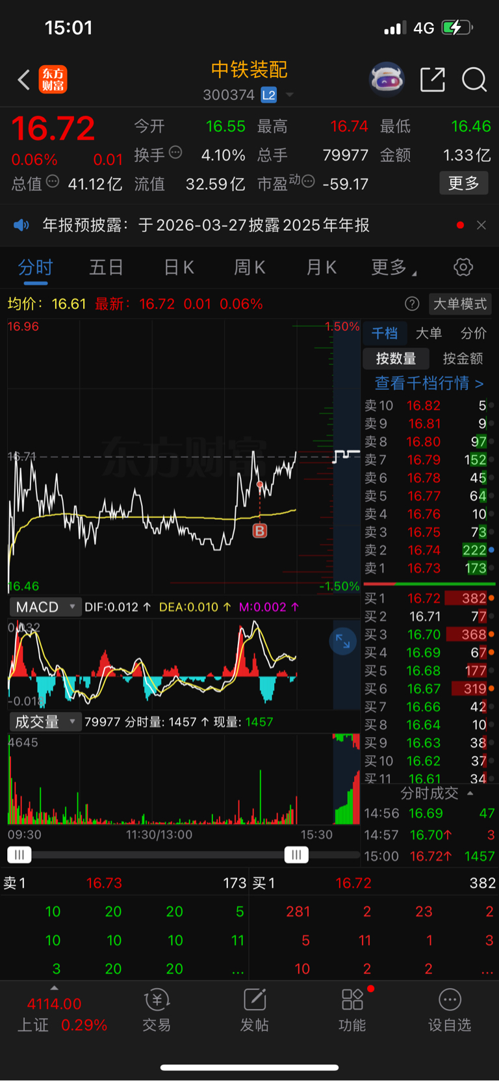Select the 分价 tab
Image resolution: width=499 pixels, height=1081 pixels.
tap(473, 333)
